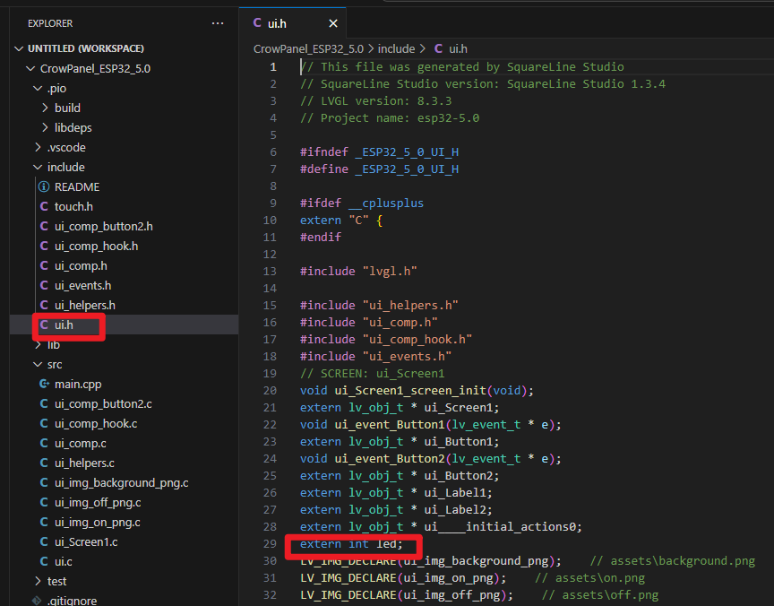Click the EXPLORER panel title
The width and height of the screenshot is (774, 606).
point(50,23)
